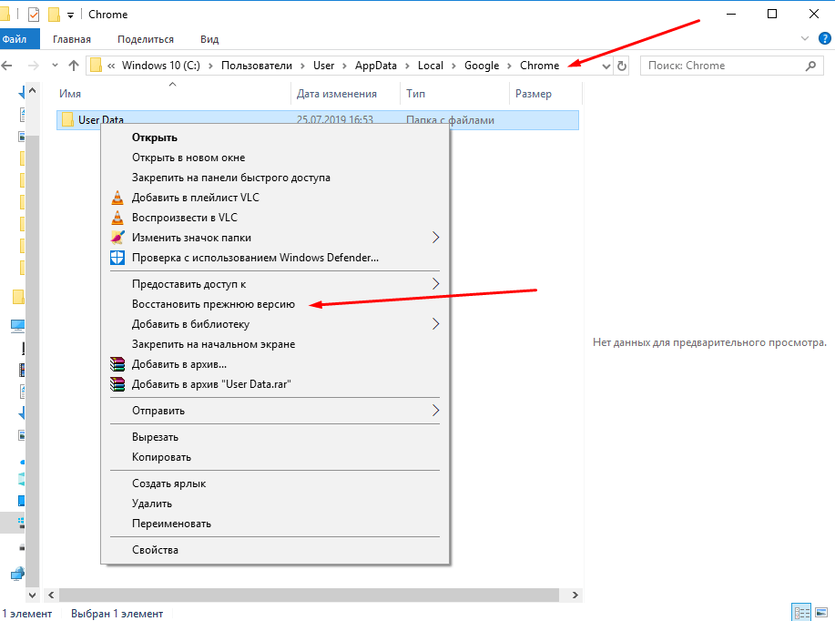
Task: Click the Windows Defender shield icon
Action: tap(117, 258)
